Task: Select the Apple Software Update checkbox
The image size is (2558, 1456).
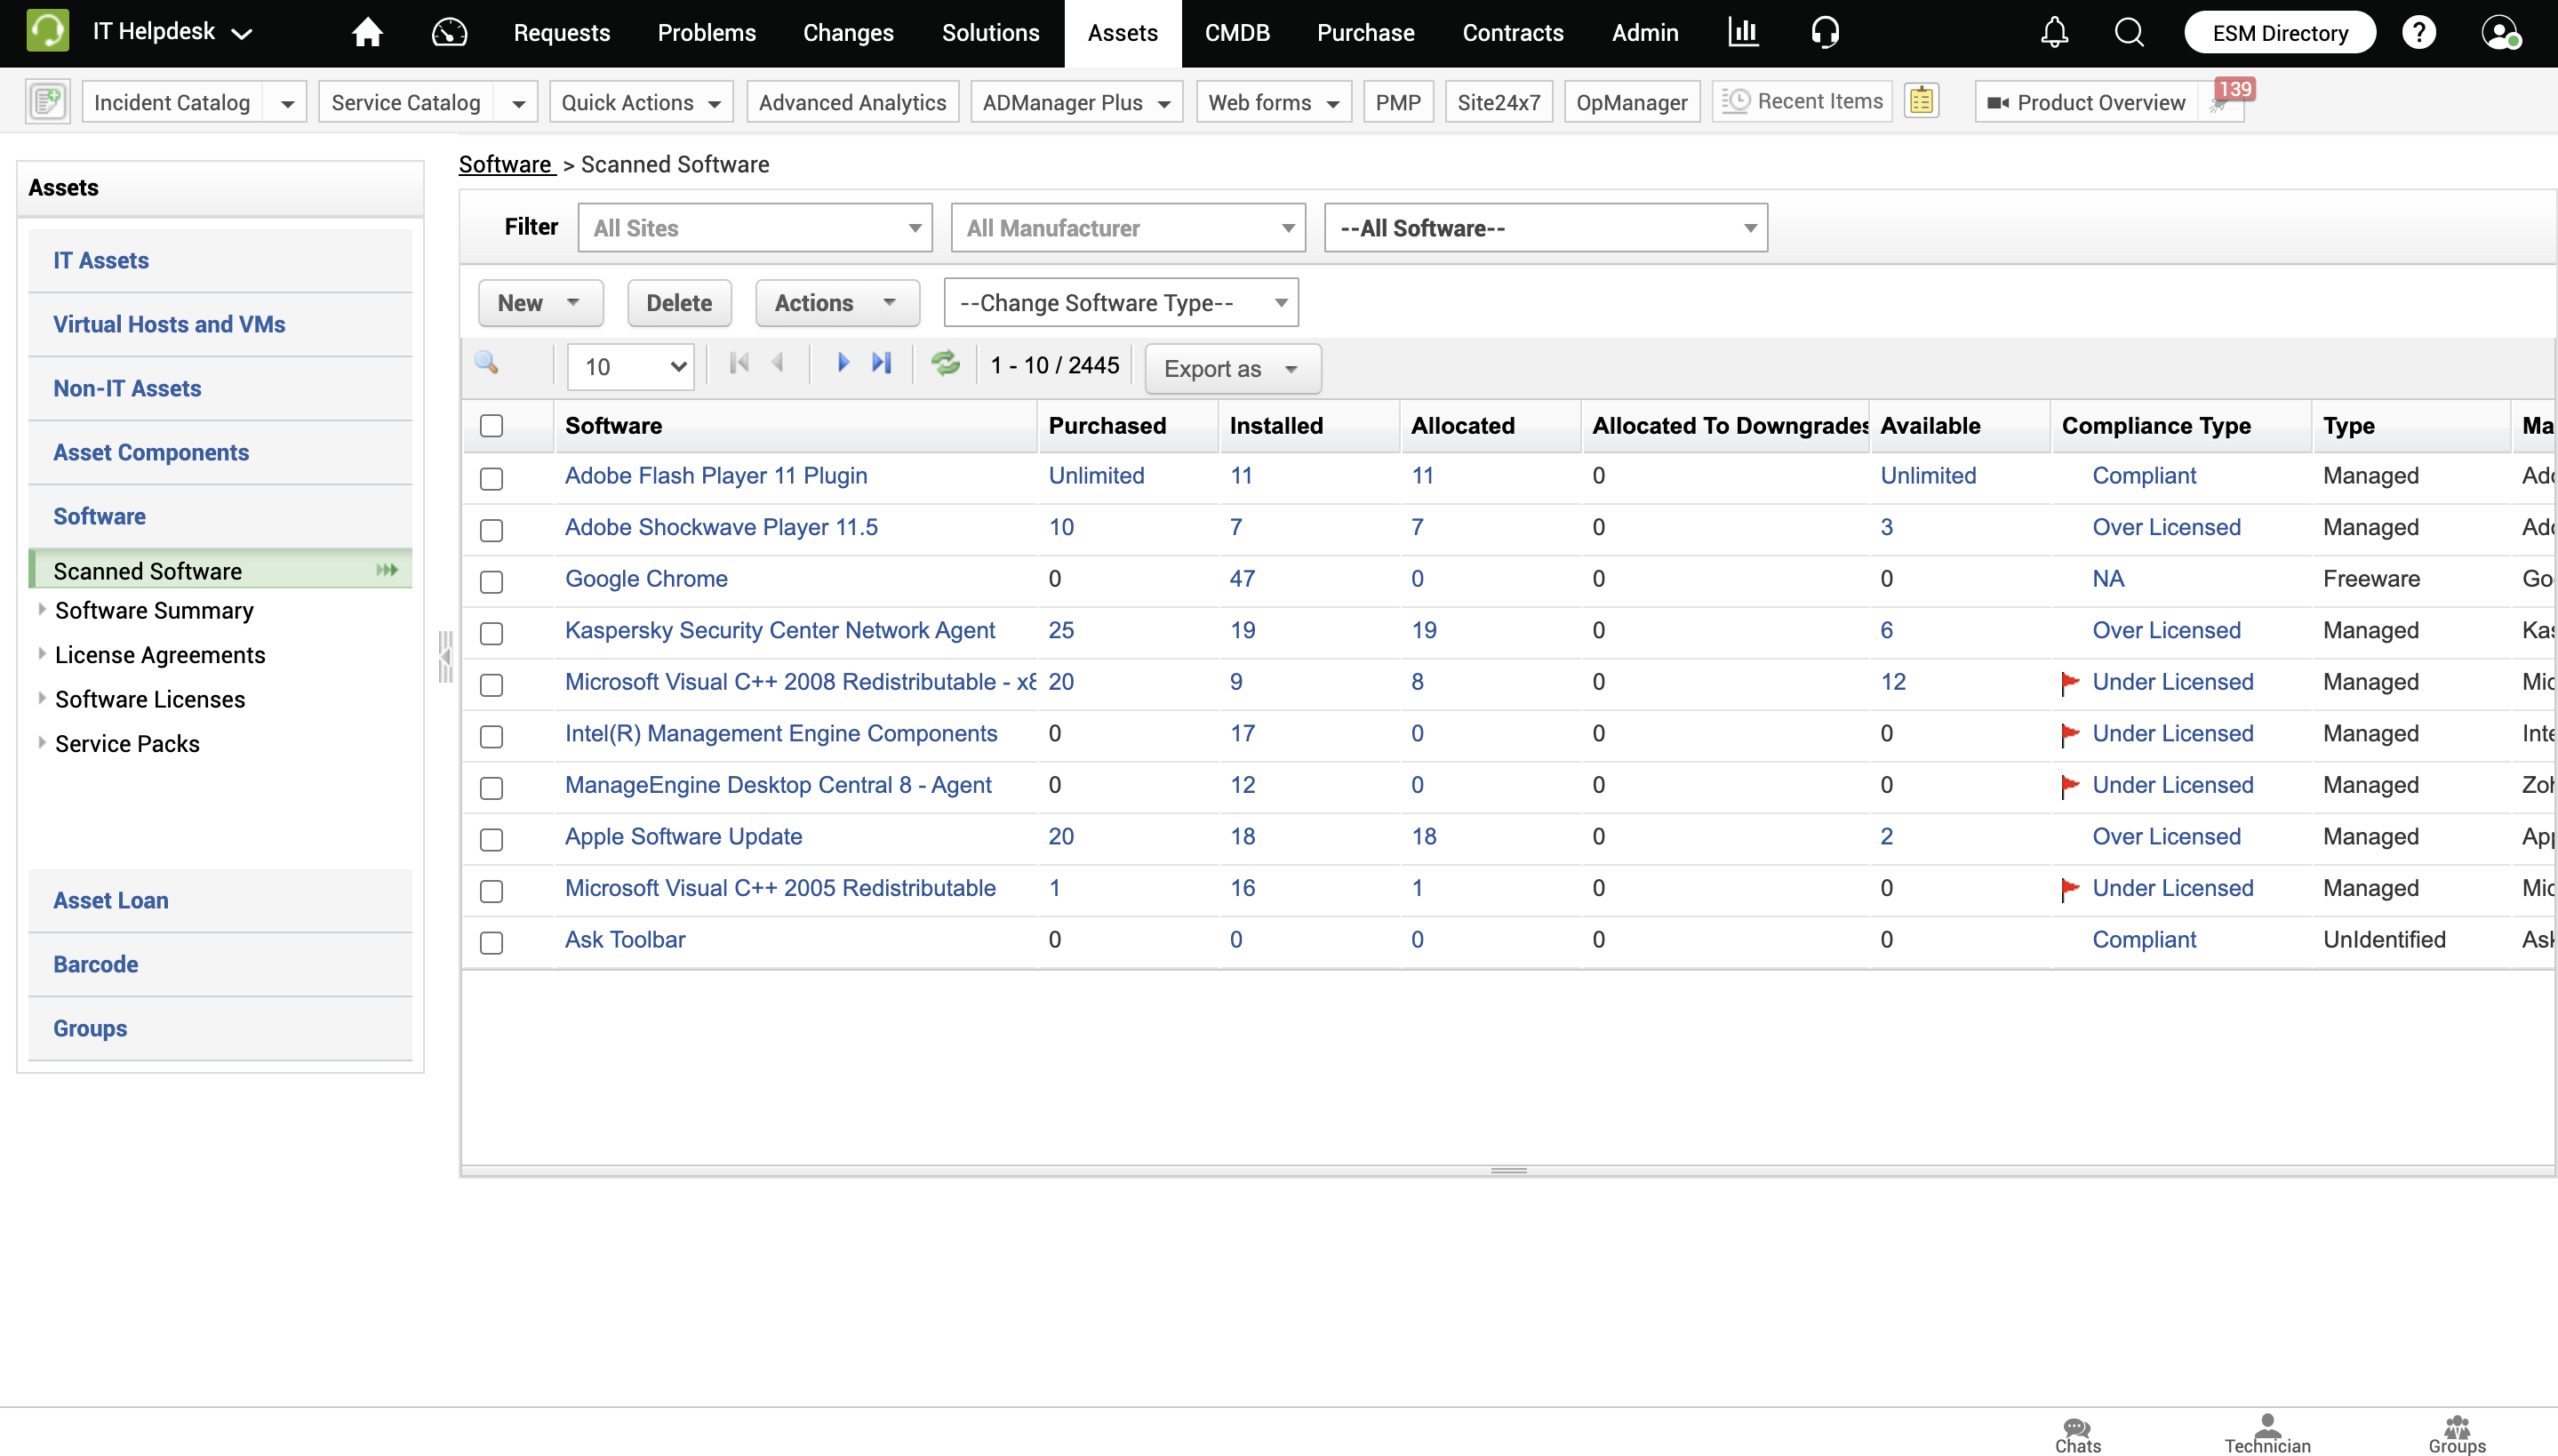Action: [x=491, y=839]
